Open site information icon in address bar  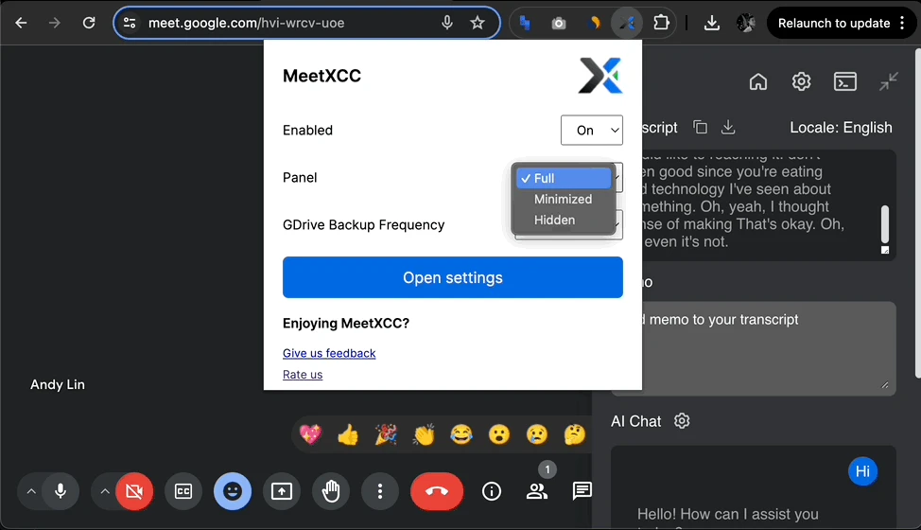[x=130, y=23]
